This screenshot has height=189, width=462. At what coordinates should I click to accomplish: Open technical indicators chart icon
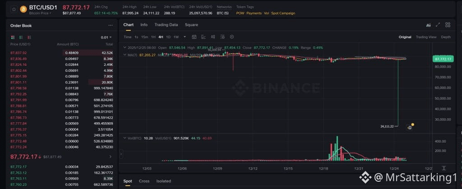coord(203,37)
